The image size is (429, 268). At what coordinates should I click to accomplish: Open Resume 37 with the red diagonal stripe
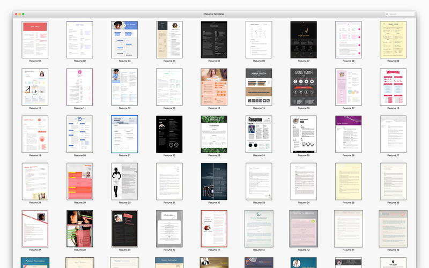[x=35, y=229]
